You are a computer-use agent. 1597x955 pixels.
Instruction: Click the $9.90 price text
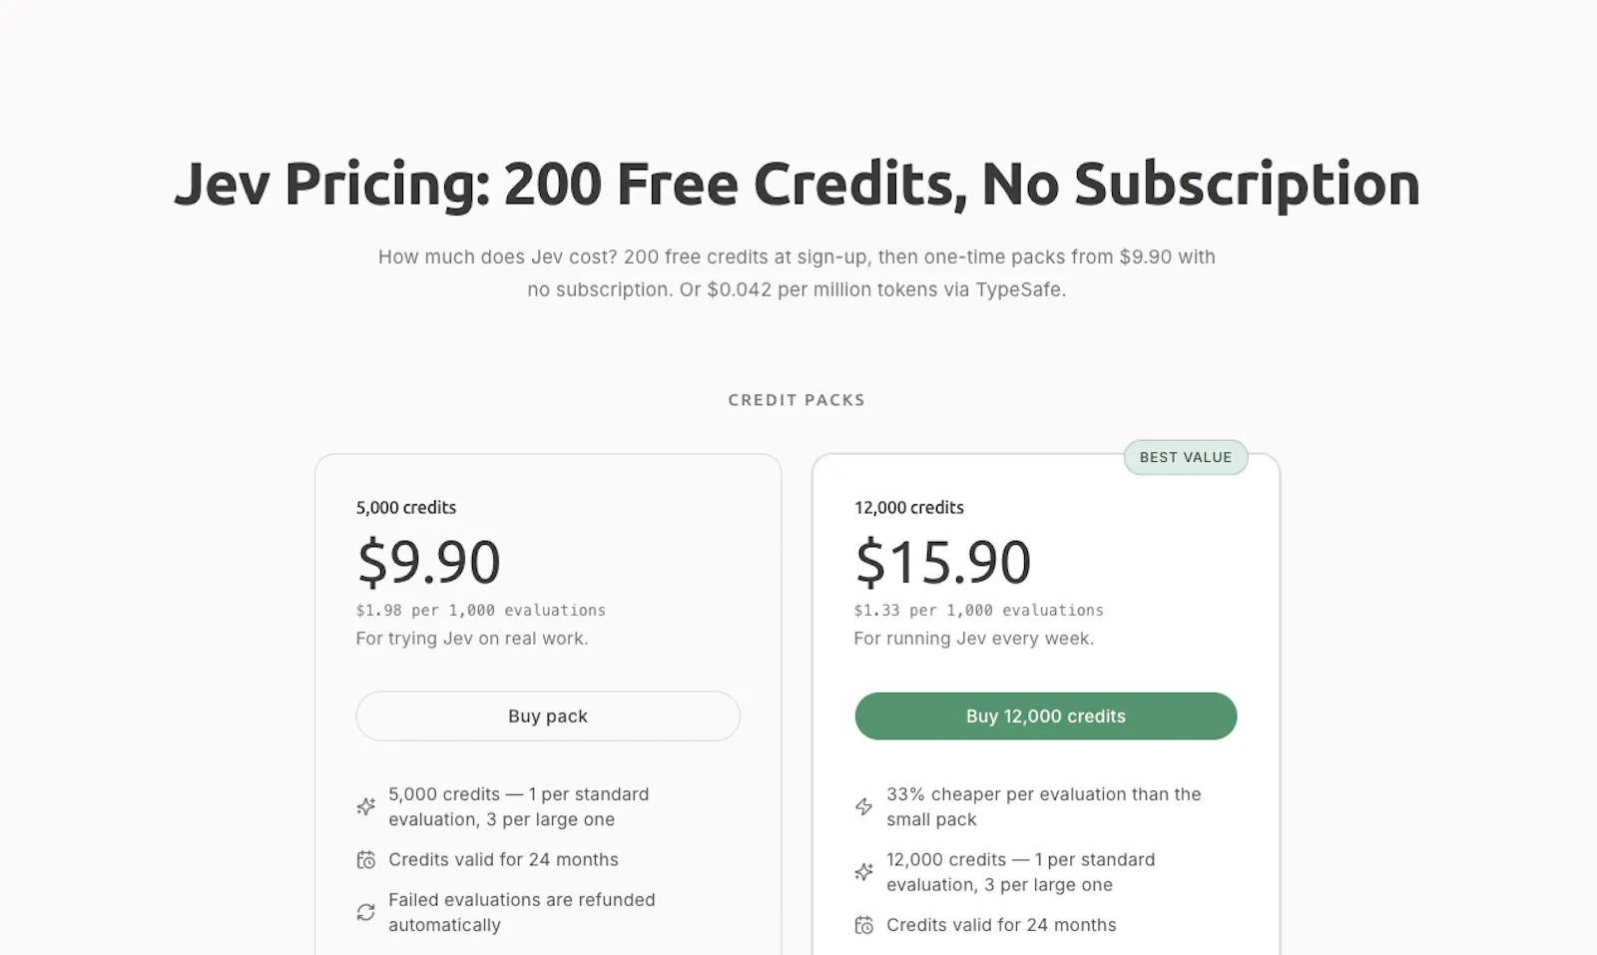click(428, 562)
